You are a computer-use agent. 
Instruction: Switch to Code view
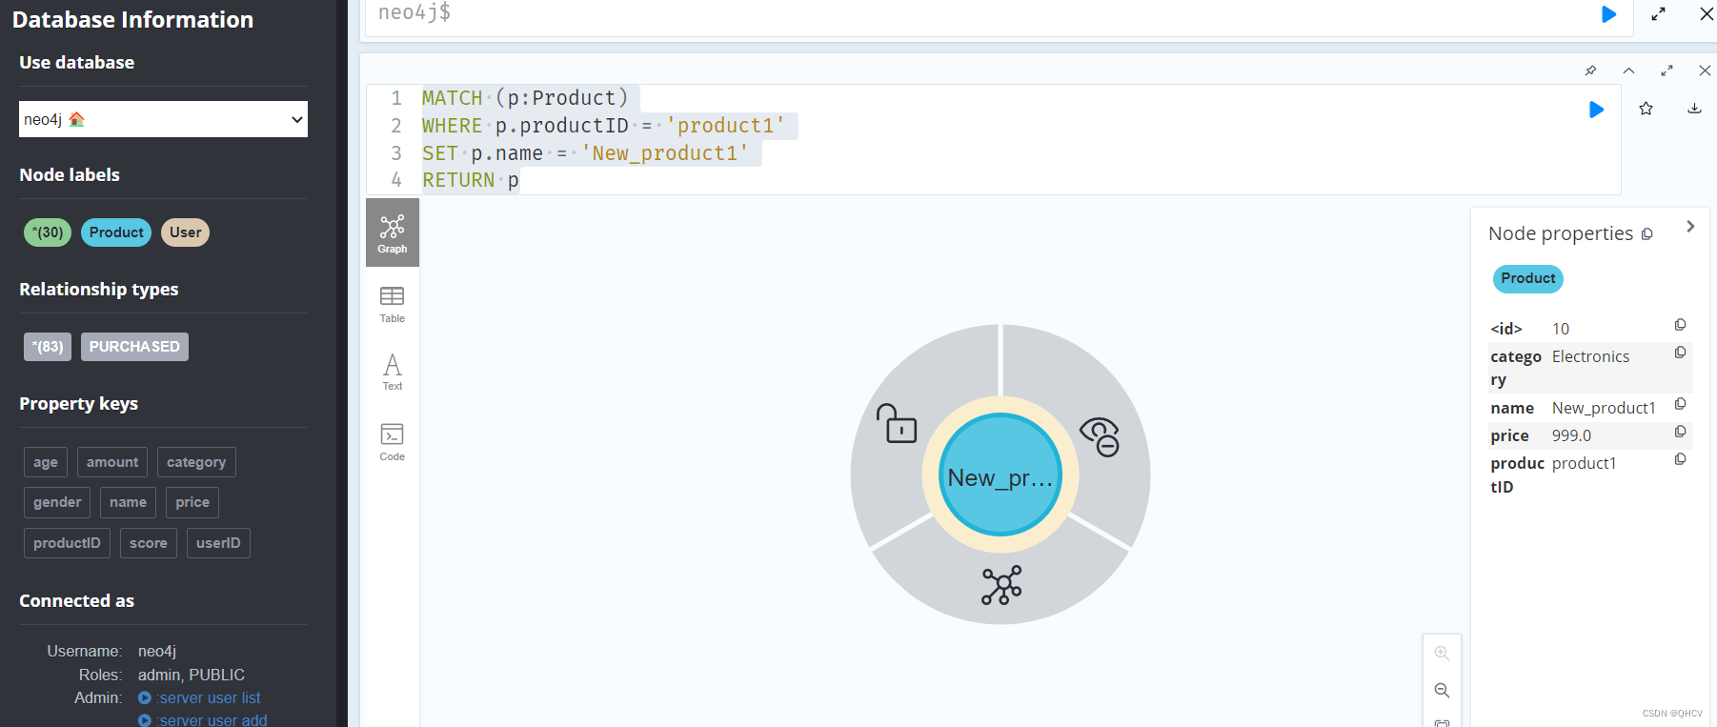393,442
